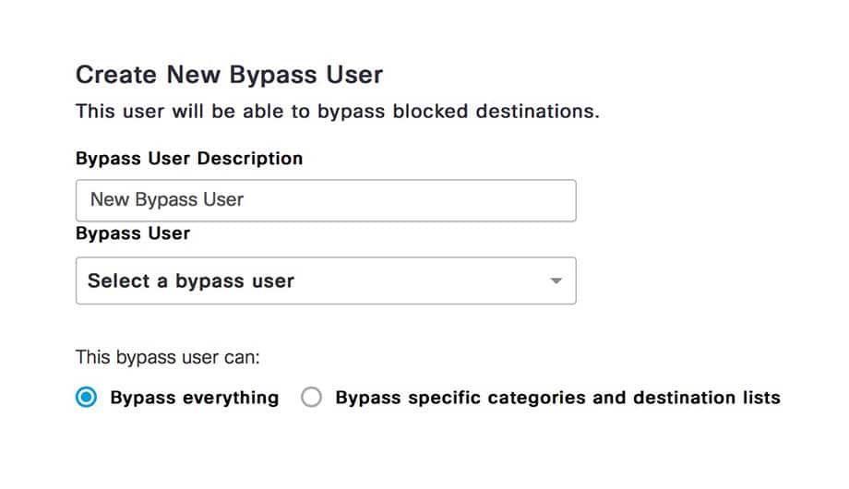
Task: Open the "Select a bypass user" dropdown
Action: [326, 280]
